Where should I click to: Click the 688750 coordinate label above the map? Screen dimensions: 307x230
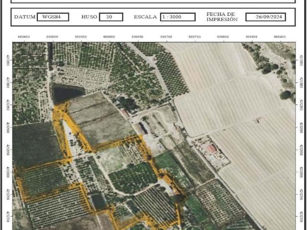pyautogui.click(x=194, y=36)
